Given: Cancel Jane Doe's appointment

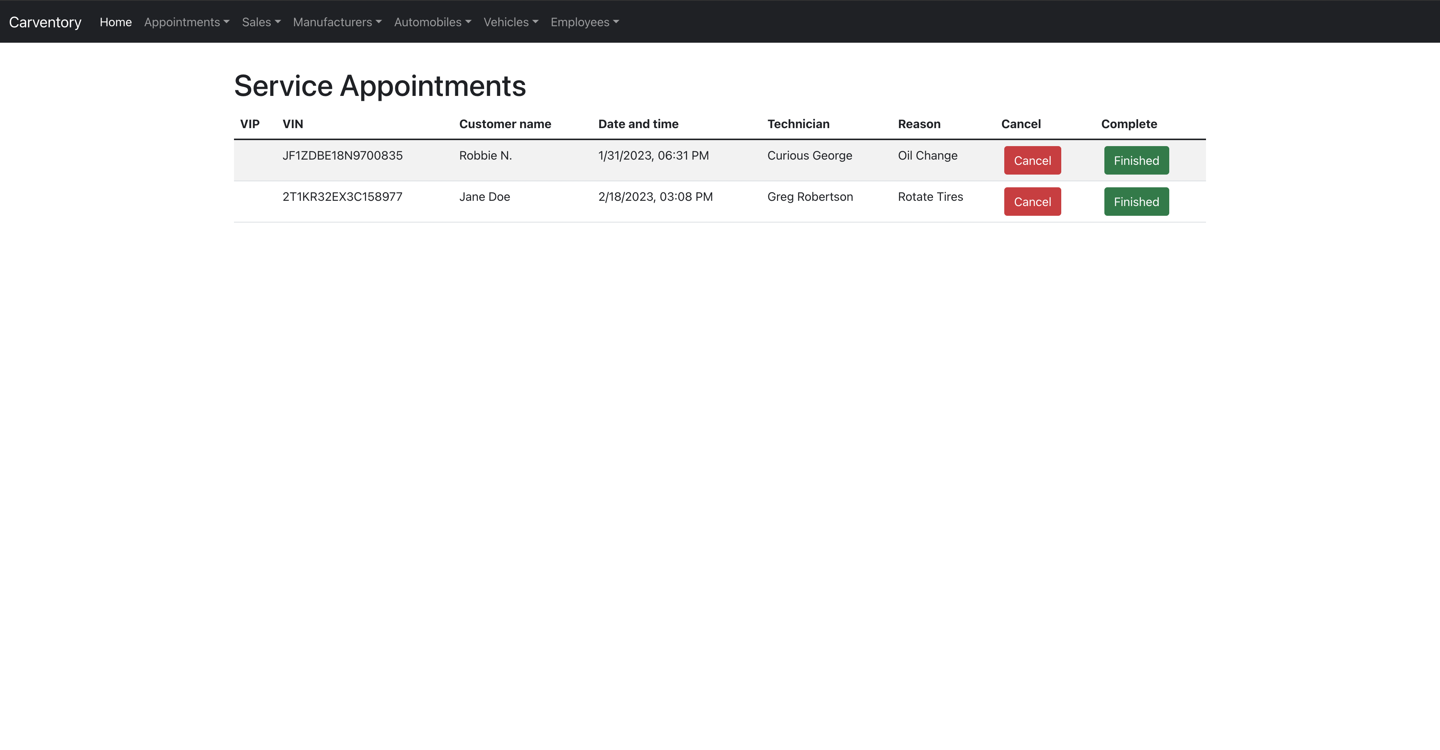Looking at the screenshot, I should 1032,202.
